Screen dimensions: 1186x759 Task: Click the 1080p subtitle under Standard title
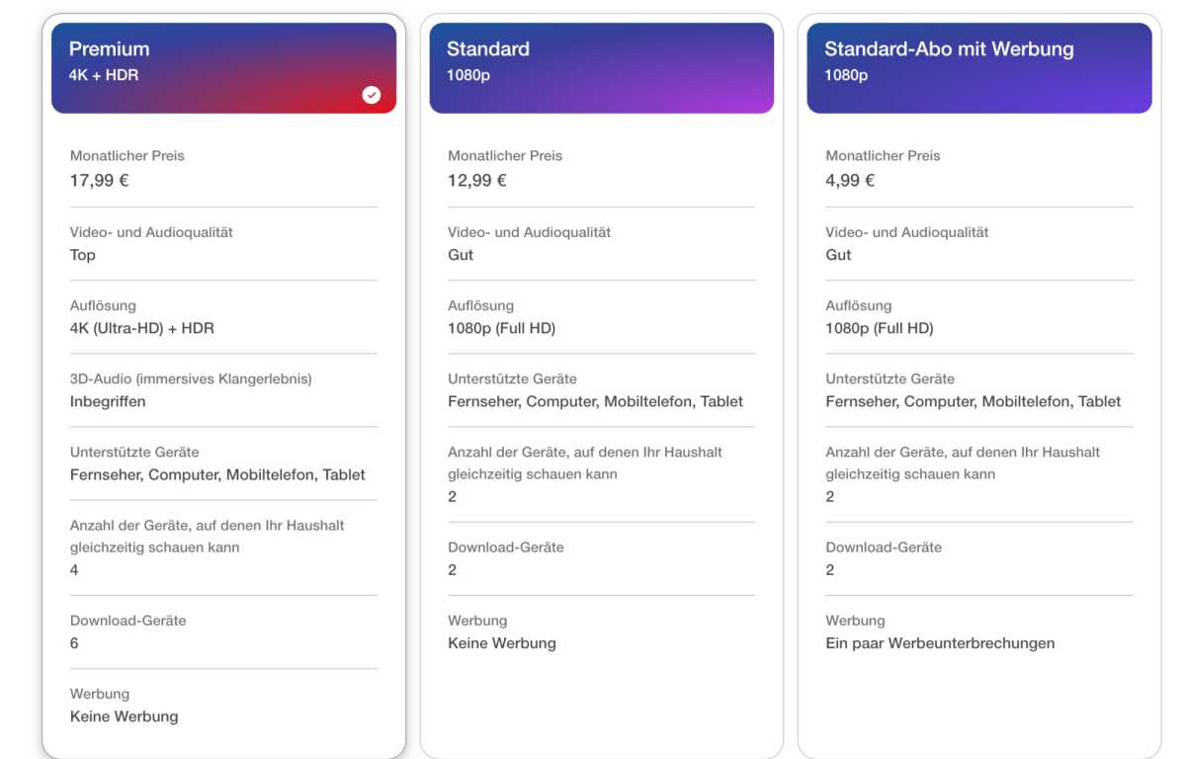pos(468,75)
